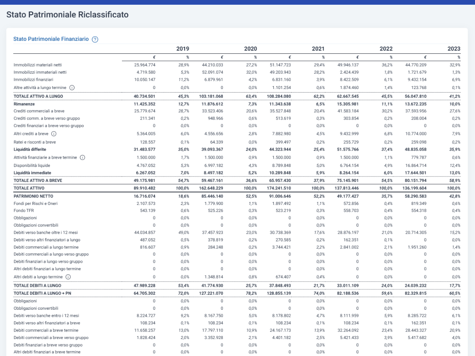Select the 2021 column header
The height and width of the screenshot is (356, 475).
tap(318, 49)
